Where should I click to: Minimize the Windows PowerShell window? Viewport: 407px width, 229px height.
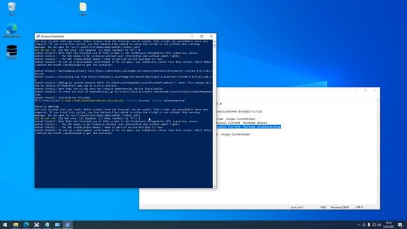coord(192,36)
